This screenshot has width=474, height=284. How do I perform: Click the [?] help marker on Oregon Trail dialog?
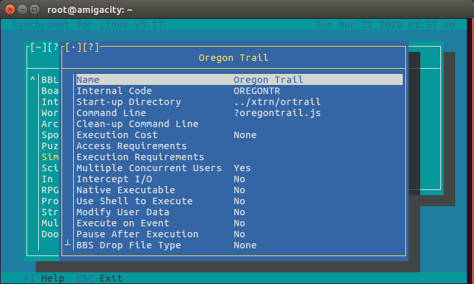[x=91, y=47]
